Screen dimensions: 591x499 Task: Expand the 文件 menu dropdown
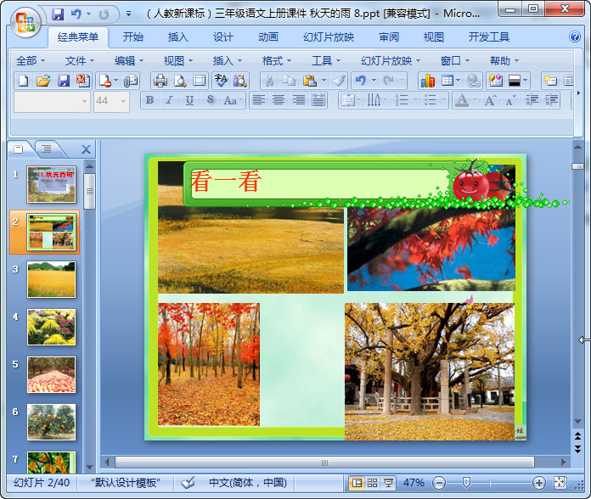[80, 60]
